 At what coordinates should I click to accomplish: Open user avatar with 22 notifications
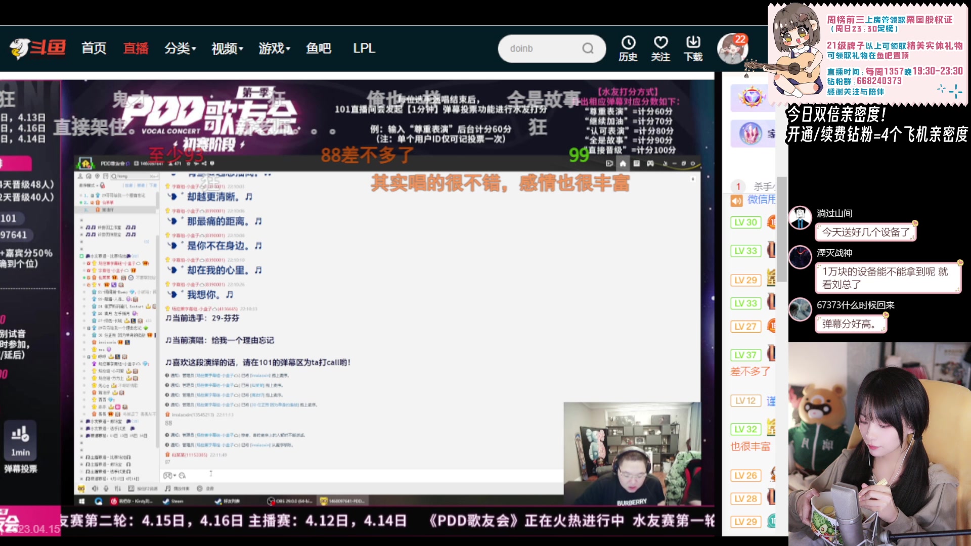[732, 49]
